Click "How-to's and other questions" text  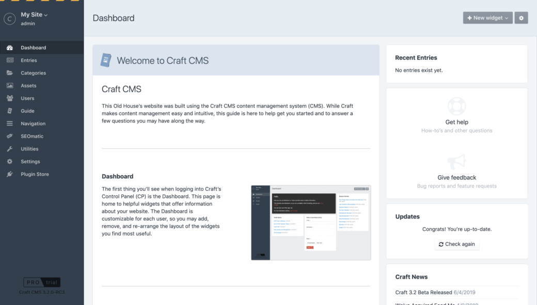tap(456, 130)
